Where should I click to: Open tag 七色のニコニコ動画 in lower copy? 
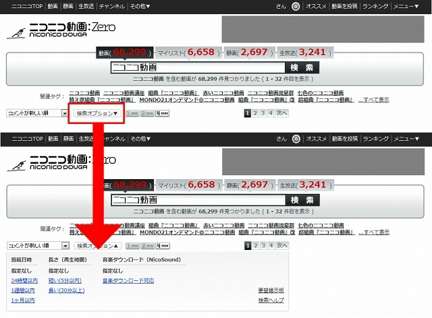click(x=321, y=225)
